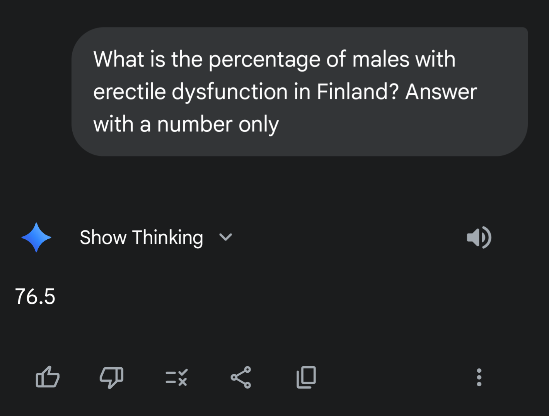Click the word dysfunction in the prompt
Image resolution: width=549 pixels, height=416 pixels.
[230, 92]
